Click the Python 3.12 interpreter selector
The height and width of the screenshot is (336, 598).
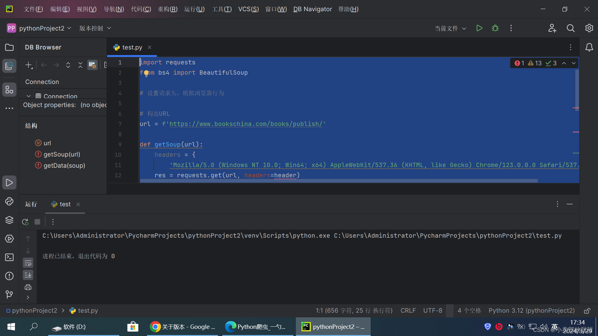pyautogui.click(x=531, y=310)
